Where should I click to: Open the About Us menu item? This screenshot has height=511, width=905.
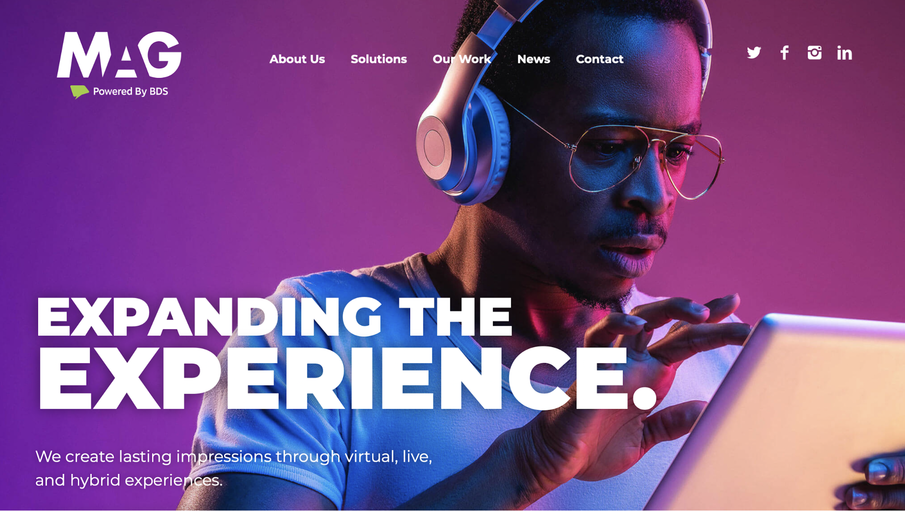[x=297, y=59]
